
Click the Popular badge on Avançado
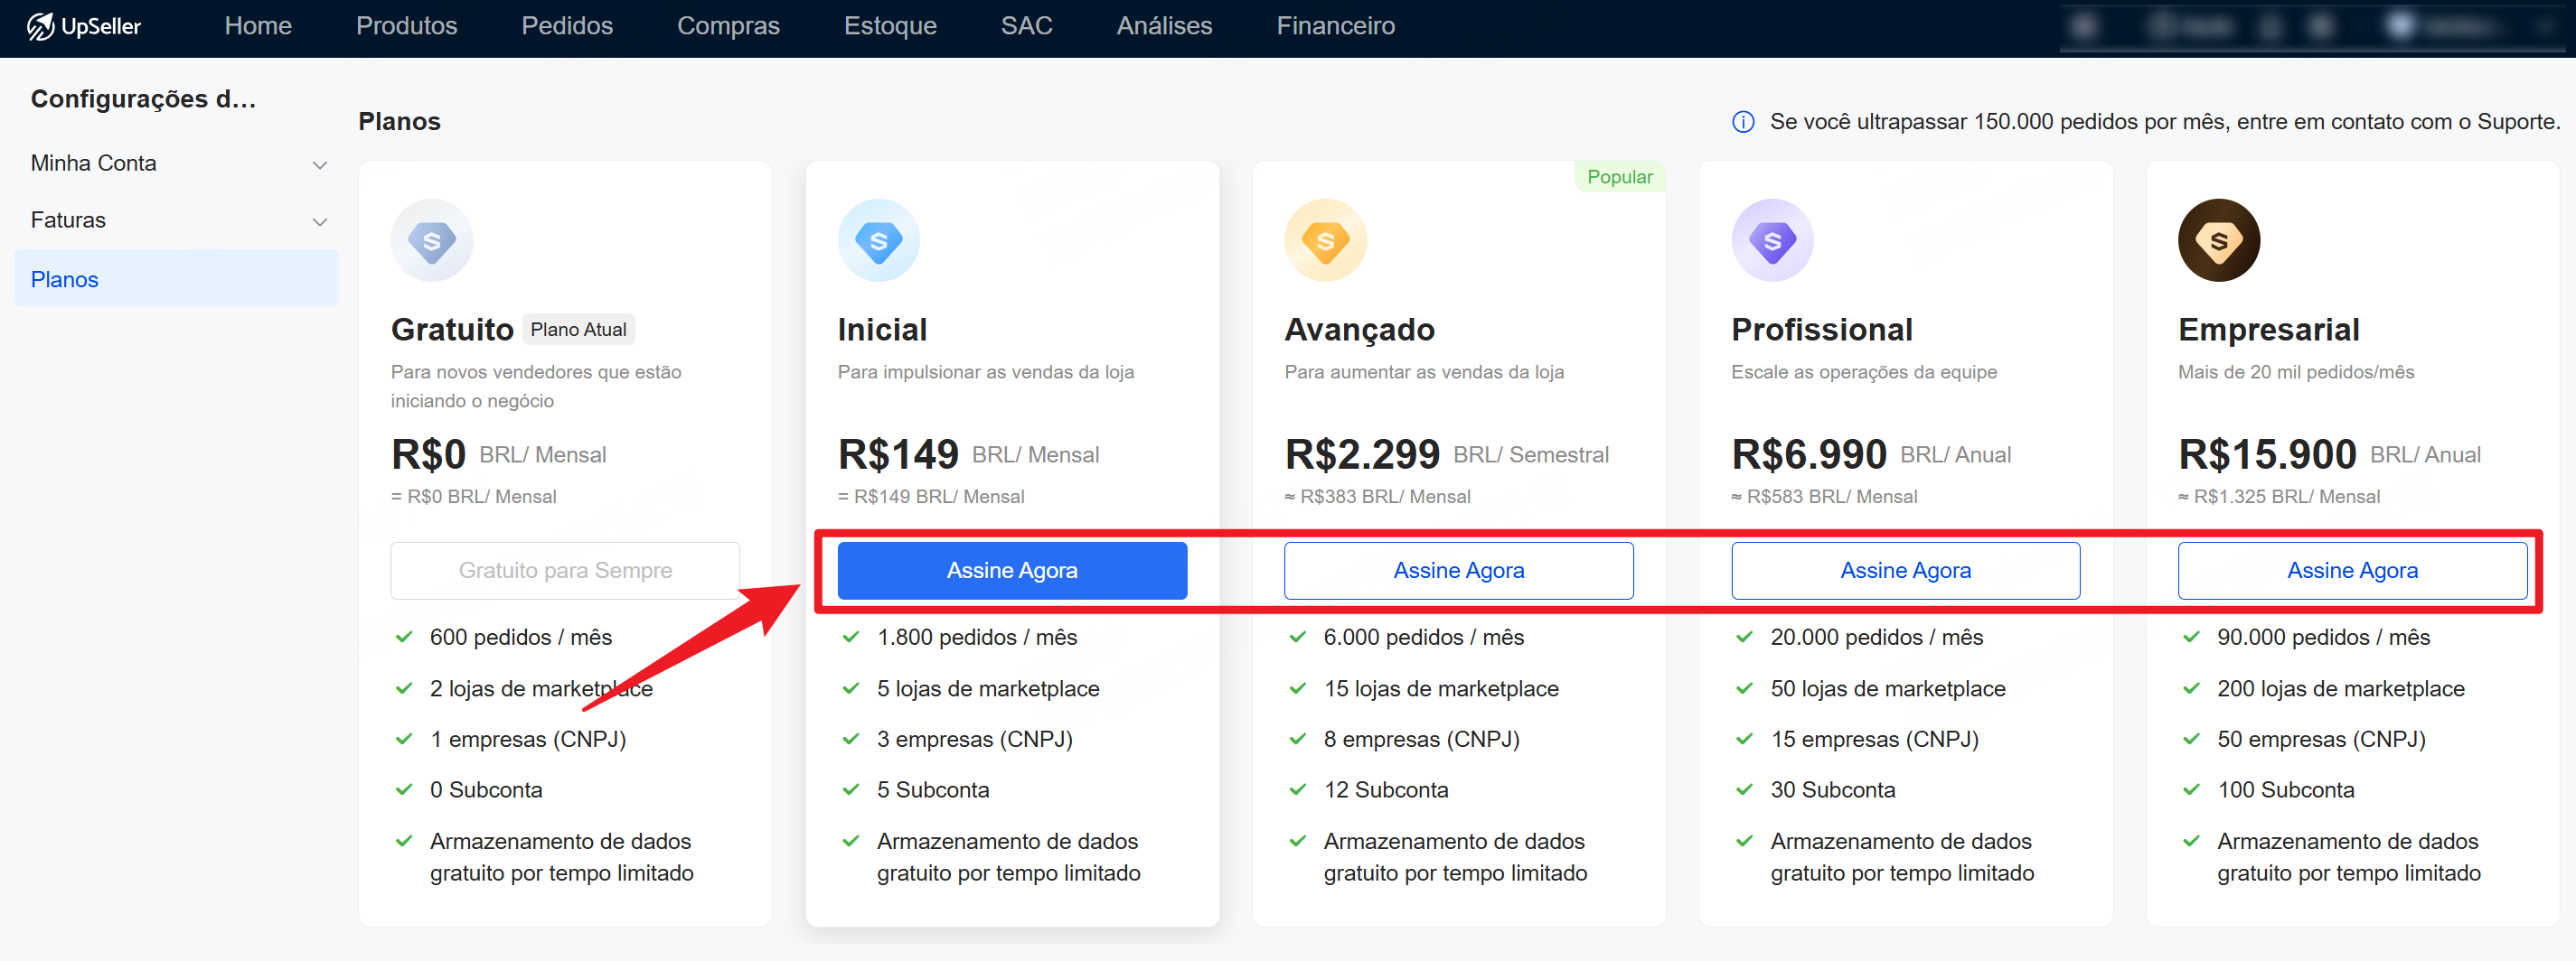[1619, 177]
